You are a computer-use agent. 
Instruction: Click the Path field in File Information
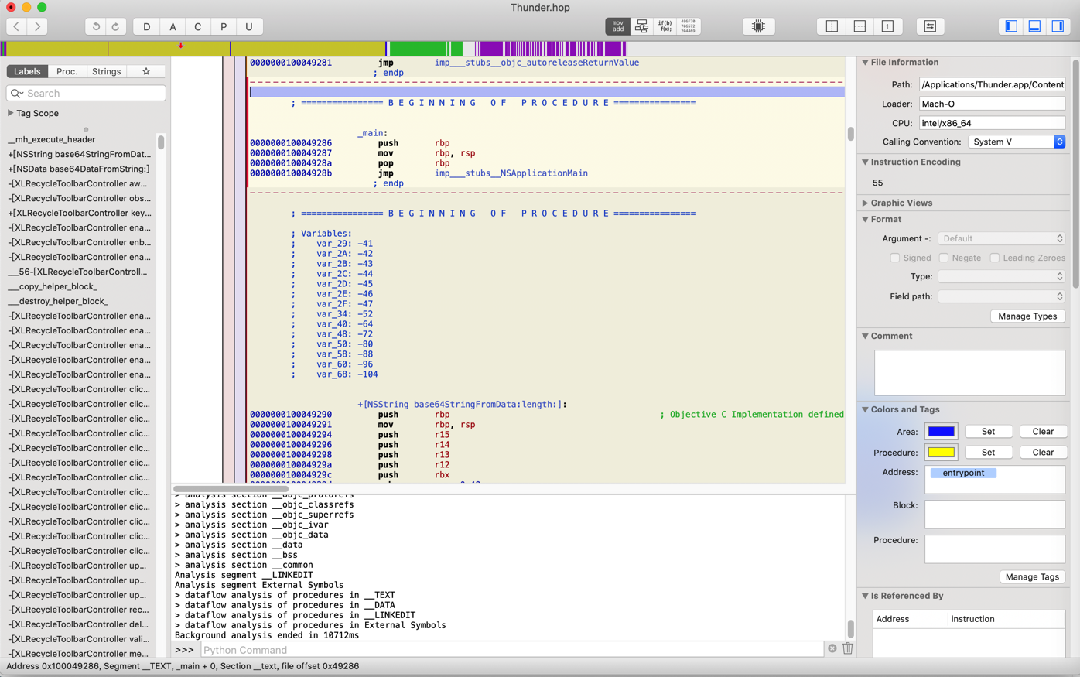(992, 84)
